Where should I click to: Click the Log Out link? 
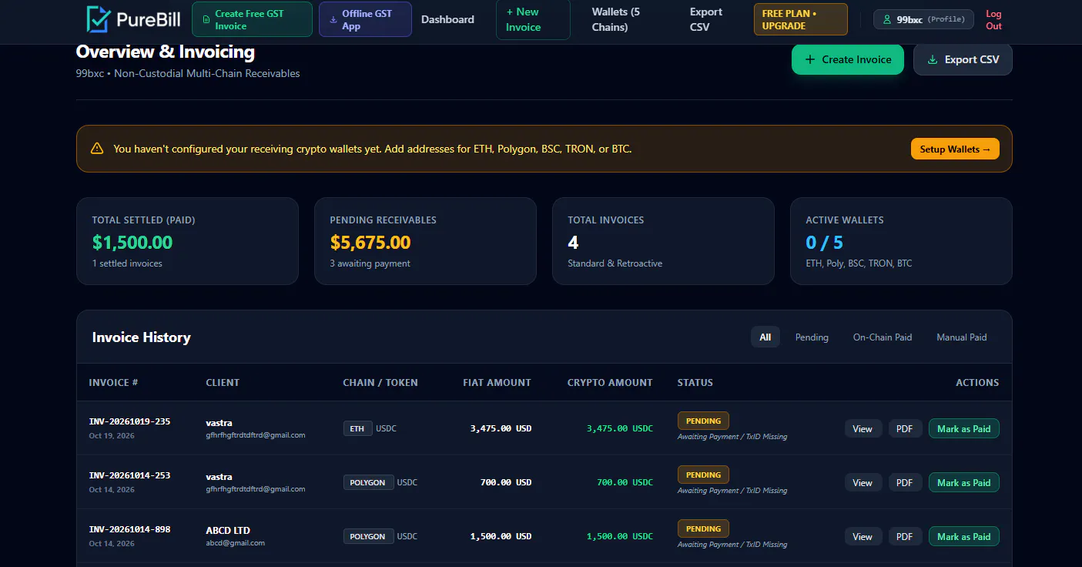[x=994, y=19]
